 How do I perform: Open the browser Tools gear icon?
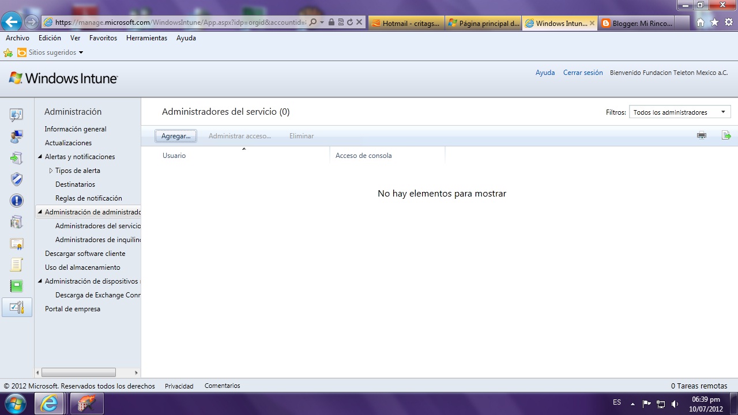click(x=728, y=22)
